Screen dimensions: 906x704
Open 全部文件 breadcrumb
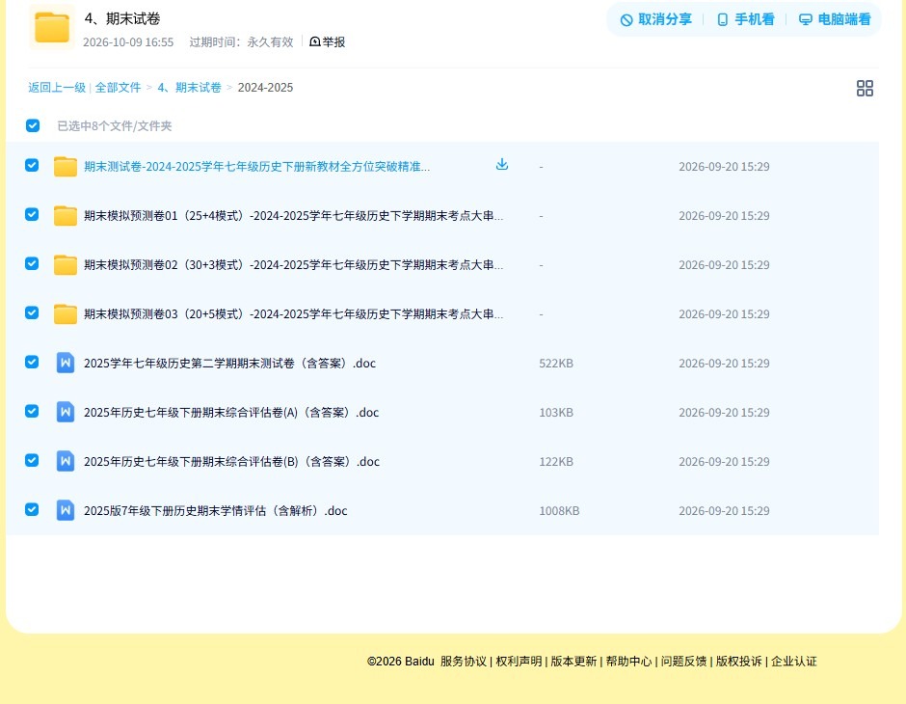pyautogui.click(x=118, y=88)
